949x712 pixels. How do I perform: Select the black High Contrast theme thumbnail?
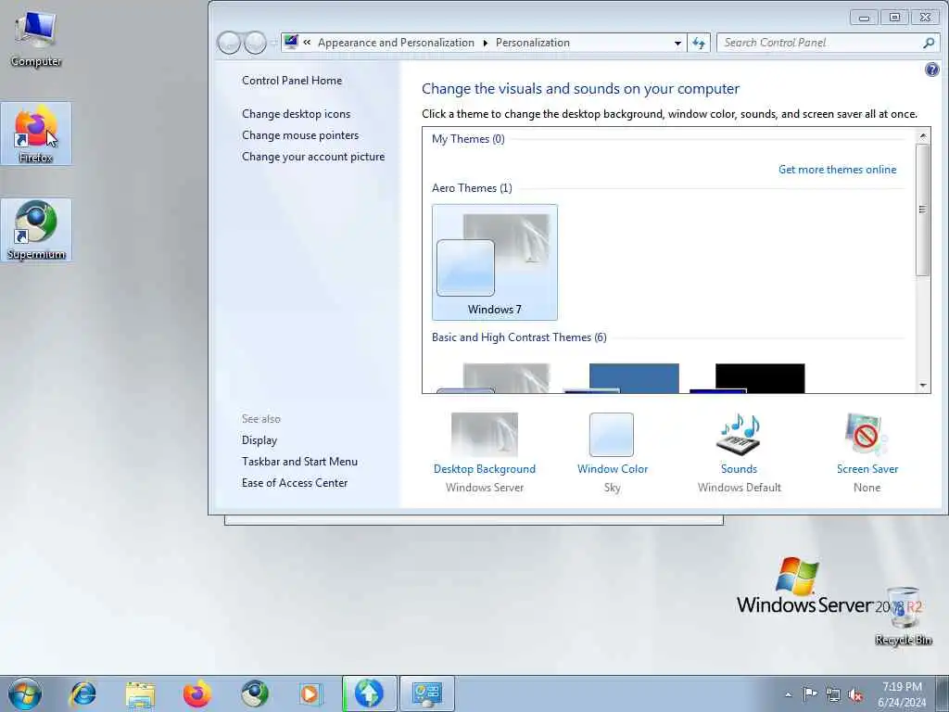tap(748, 378)
